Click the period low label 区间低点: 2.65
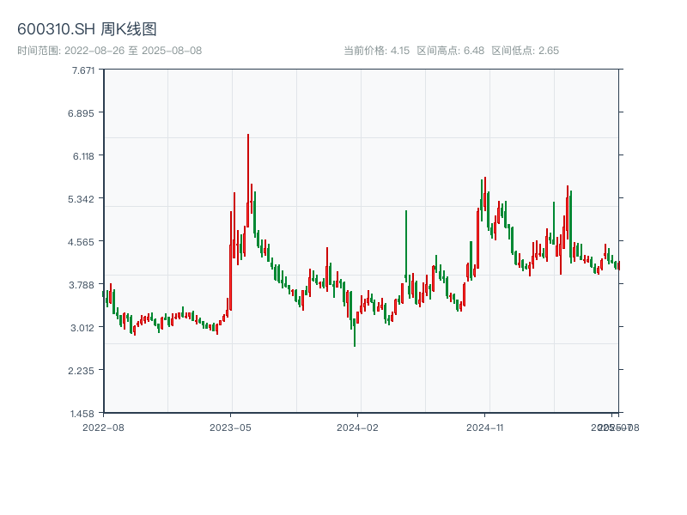The height and width of the screenshot is (515, 687). 525,51
